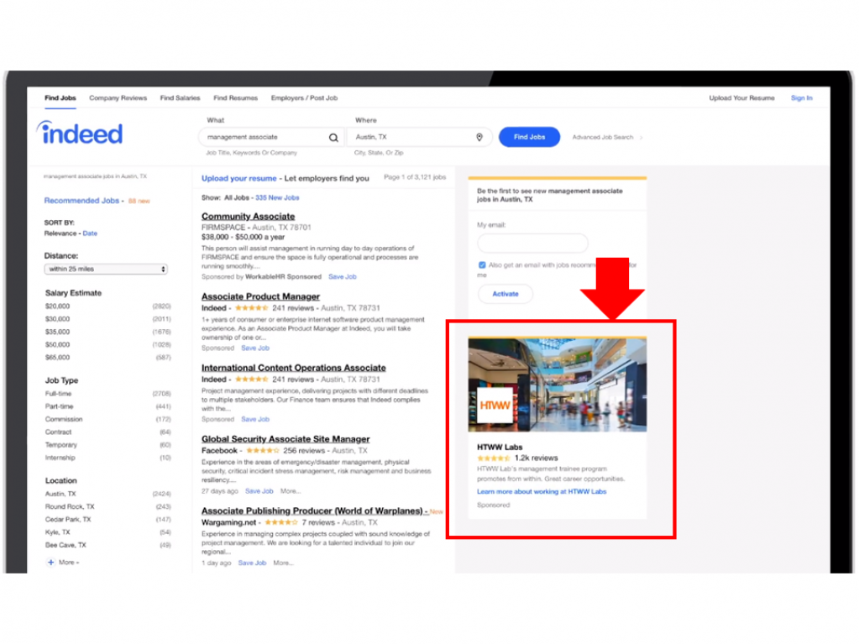Click the Indeed logo

coord(81,133)
